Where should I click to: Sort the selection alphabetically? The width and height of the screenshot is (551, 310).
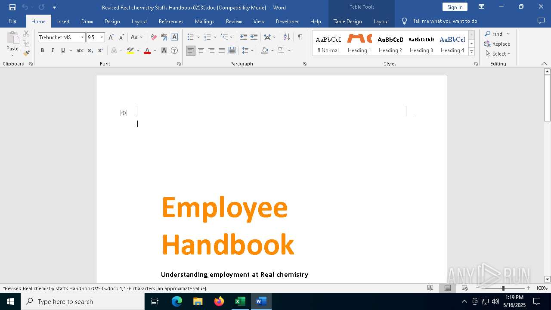287,37
